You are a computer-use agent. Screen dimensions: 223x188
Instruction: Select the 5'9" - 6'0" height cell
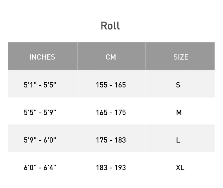point(40,140)
